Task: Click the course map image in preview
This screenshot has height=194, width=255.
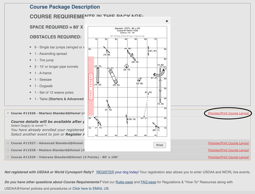Action: pos(127,82)
